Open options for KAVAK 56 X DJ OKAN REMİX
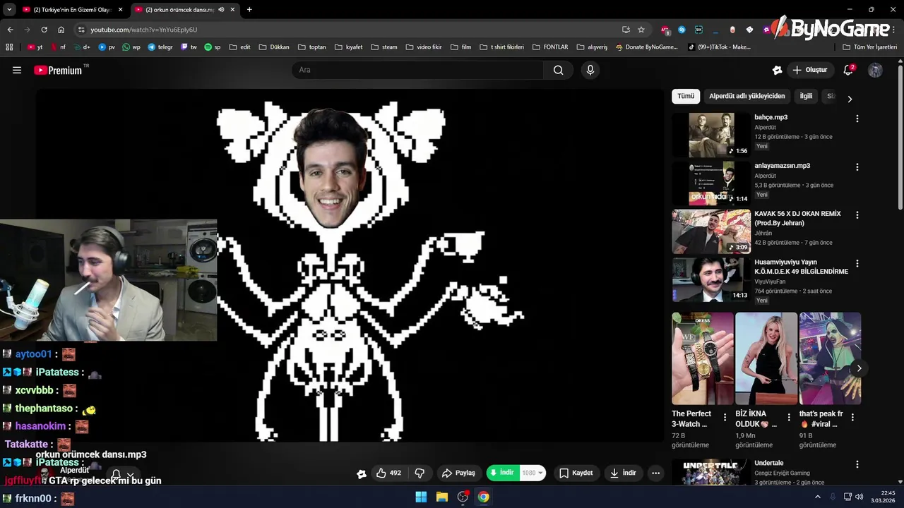This screenshot has height=508, width=904. [857, 215]
